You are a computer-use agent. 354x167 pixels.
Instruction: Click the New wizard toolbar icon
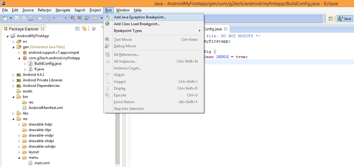point(5,18)
